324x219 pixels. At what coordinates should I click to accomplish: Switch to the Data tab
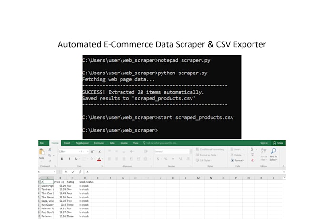[112, 143]
